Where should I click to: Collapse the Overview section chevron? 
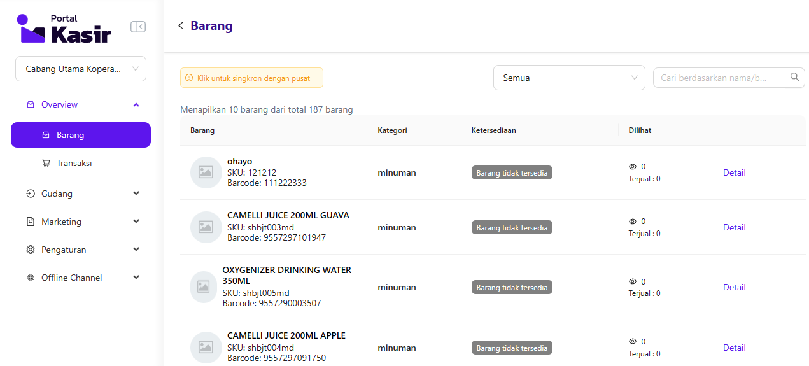tap(136, 104)
